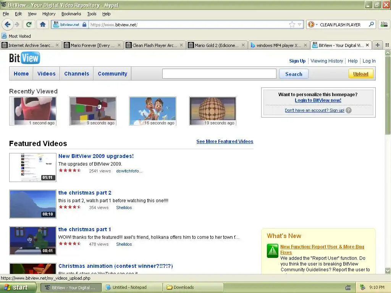The height and width of the screenshot is (293, 391).
Task: Open the URL history dropdown arrow
Action: [x=299, y=24]
